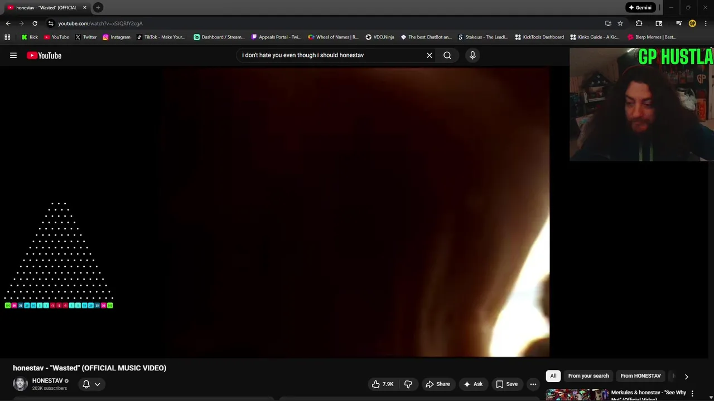Start voice search with microphone
The image size is (714, 401).
(x=472, y=55)
